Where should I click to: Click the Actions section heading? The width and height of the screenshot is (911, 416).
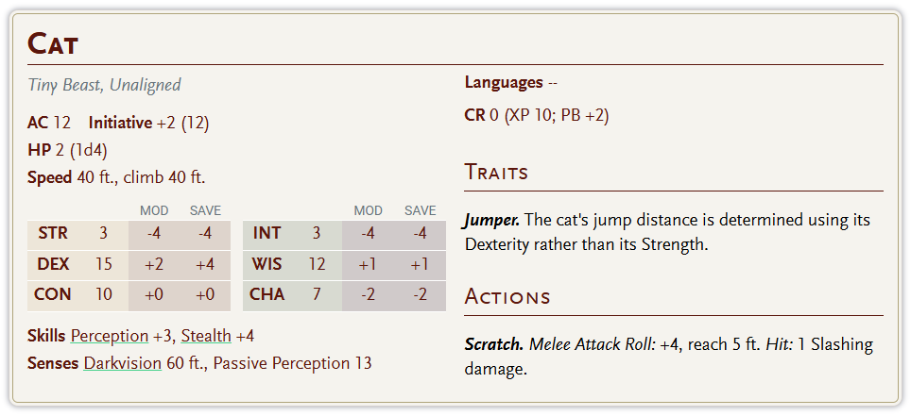click(x=507, y=297)
